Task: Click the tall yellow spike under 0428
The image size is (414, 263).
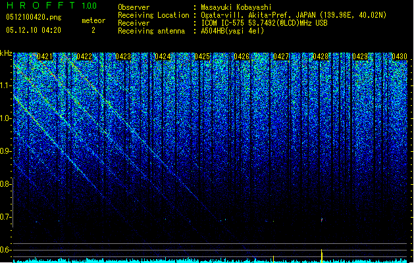Action: [322, 256]
